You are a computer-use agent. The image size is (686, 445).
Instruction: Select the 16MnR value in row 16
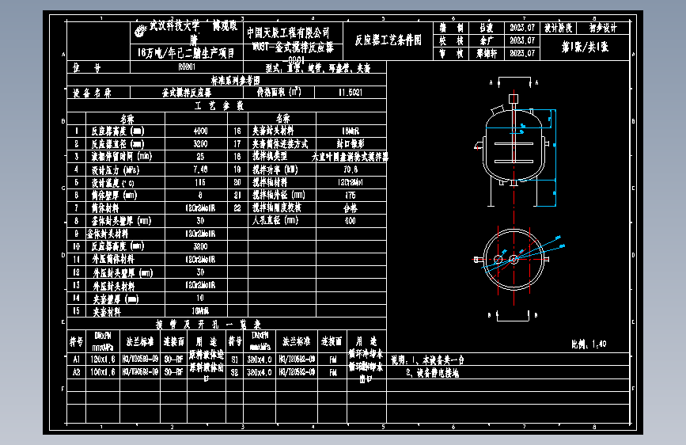(x=351, y=131)
